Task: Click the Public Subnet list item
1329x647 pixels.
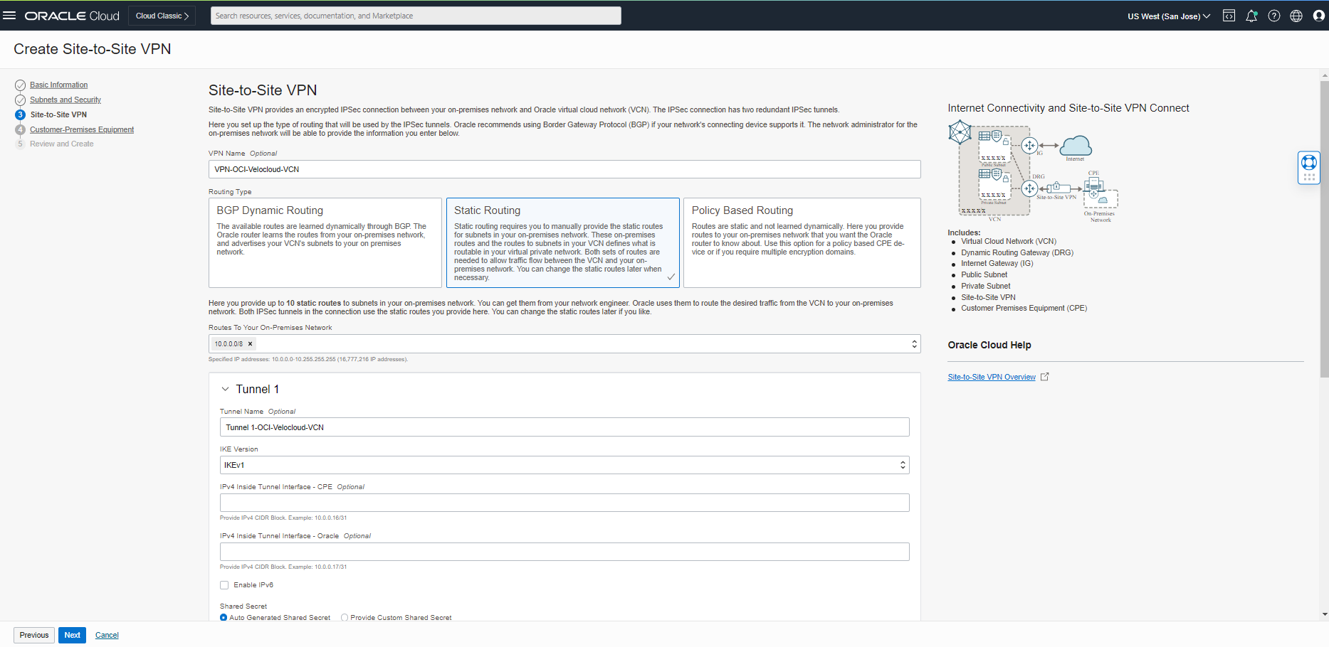Action: point(984,275)
